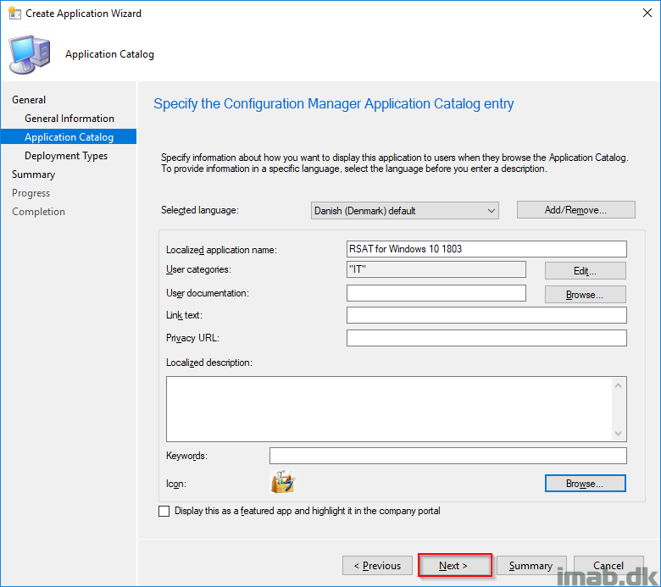Click the Completion step in sidebar
The width and height of the screenshot is (661, 587).
(38, 212)
